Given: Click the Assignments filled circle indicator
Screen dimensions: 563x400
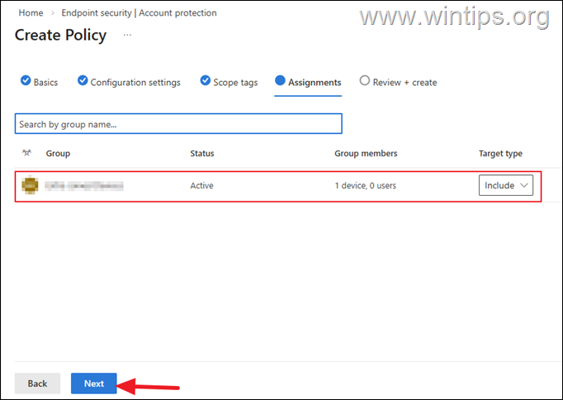Looking at the screenshot, I should tap(280, 80).
